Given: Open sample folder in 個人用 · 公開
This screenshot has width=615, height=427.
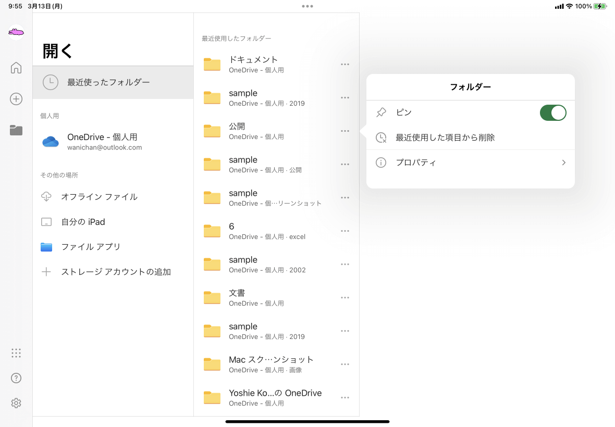Looking at the screenshot, I should click(277, 164).
